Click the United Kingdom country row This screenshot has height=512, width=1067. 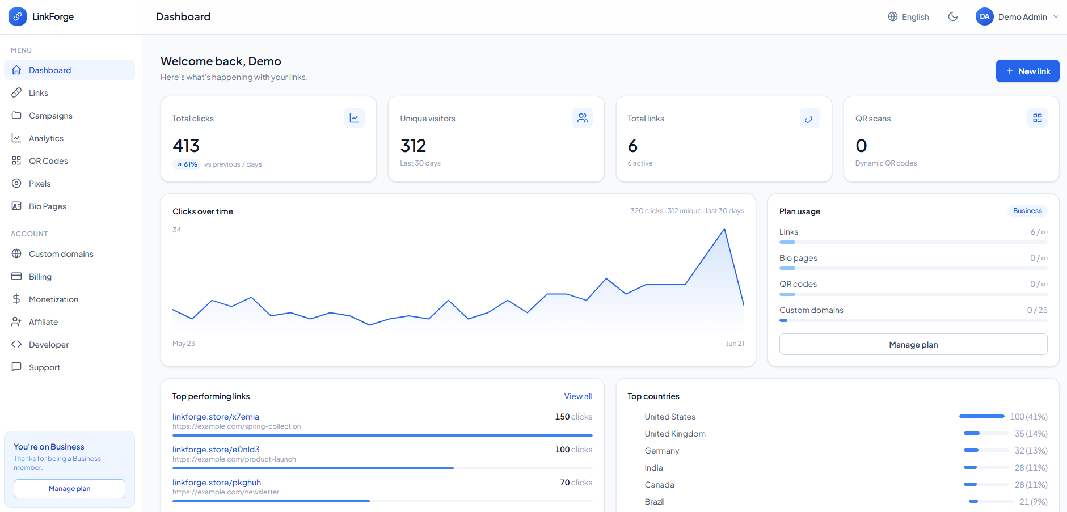[837, 433]
